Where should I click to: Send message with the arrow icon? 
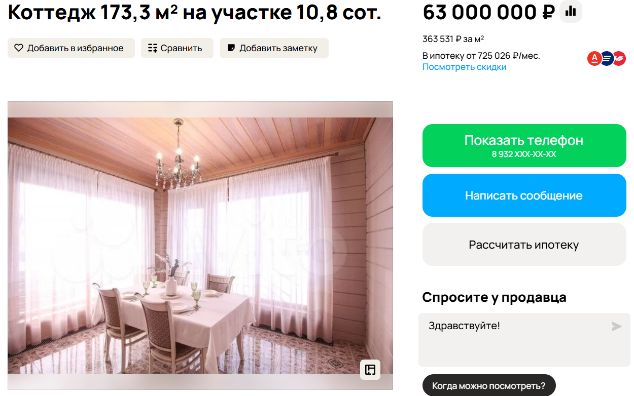click(616, 326)
